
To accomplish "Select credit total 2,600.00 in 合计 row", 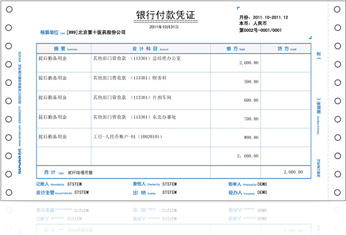I will point(293,172).
